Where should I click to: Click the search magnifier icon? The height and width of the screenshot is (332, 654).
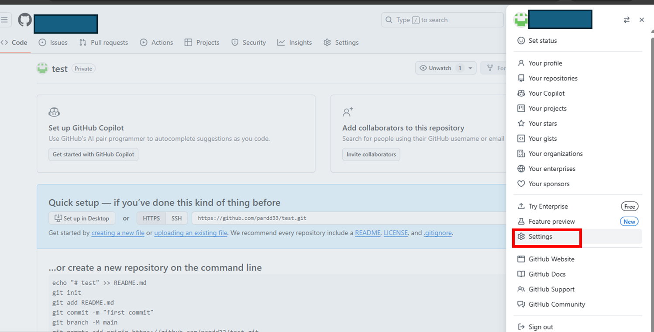tap(389, 20)
